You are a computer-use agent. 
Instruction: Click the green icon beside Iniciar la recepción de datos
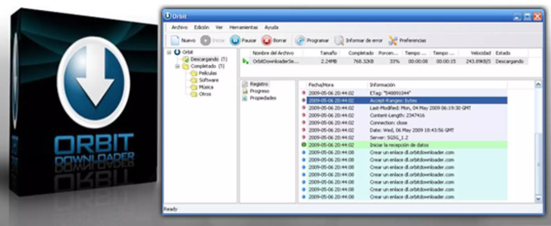304,145
